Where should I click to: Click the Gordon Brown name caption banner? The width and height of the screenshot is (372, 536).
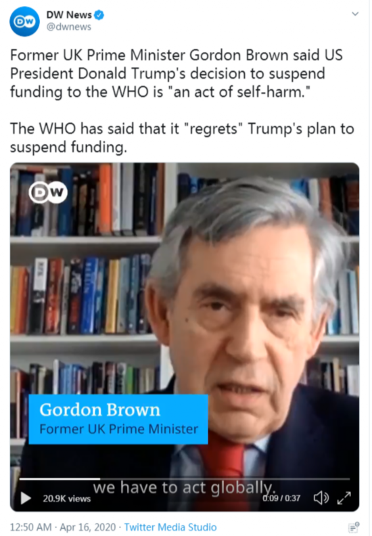(x=118, y=419)
